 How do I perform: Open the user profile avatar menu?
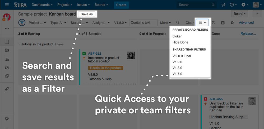[257, 5]
